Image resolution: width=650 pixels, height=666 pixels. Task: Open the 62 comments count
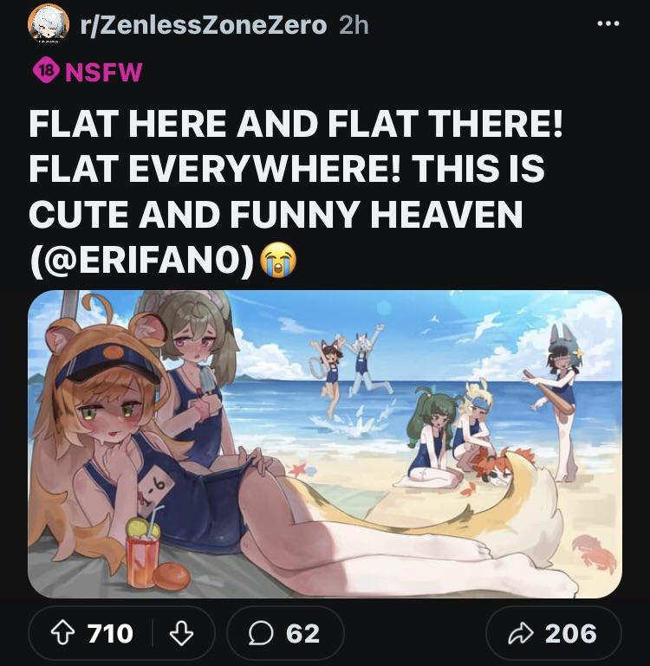tap(302, 634)
